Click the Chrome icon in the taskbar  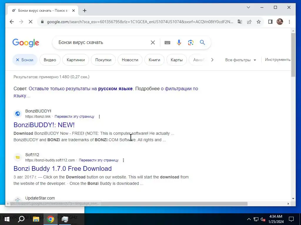pyautogui.click(x=51, y=219)
